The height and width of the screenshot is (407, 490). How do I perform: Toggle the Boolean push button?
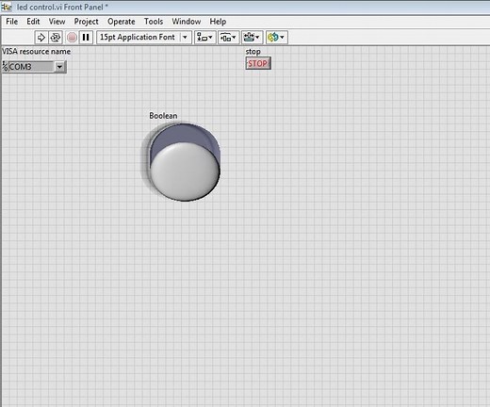185,162
